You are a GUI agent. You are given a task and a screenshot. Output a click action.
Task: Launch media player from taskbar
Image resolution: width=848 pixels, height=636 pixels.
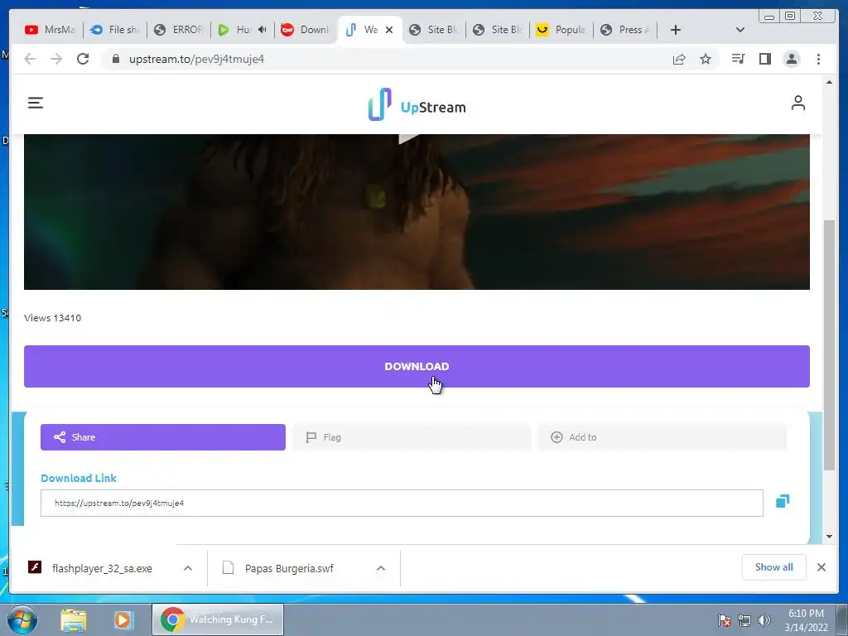pos(123,619)
